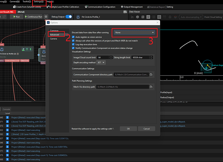Image resolution: width=223 pixels, height=162 pixels.
Task: Open the Toolkit(T) menu
Action: tap(27, 2)
